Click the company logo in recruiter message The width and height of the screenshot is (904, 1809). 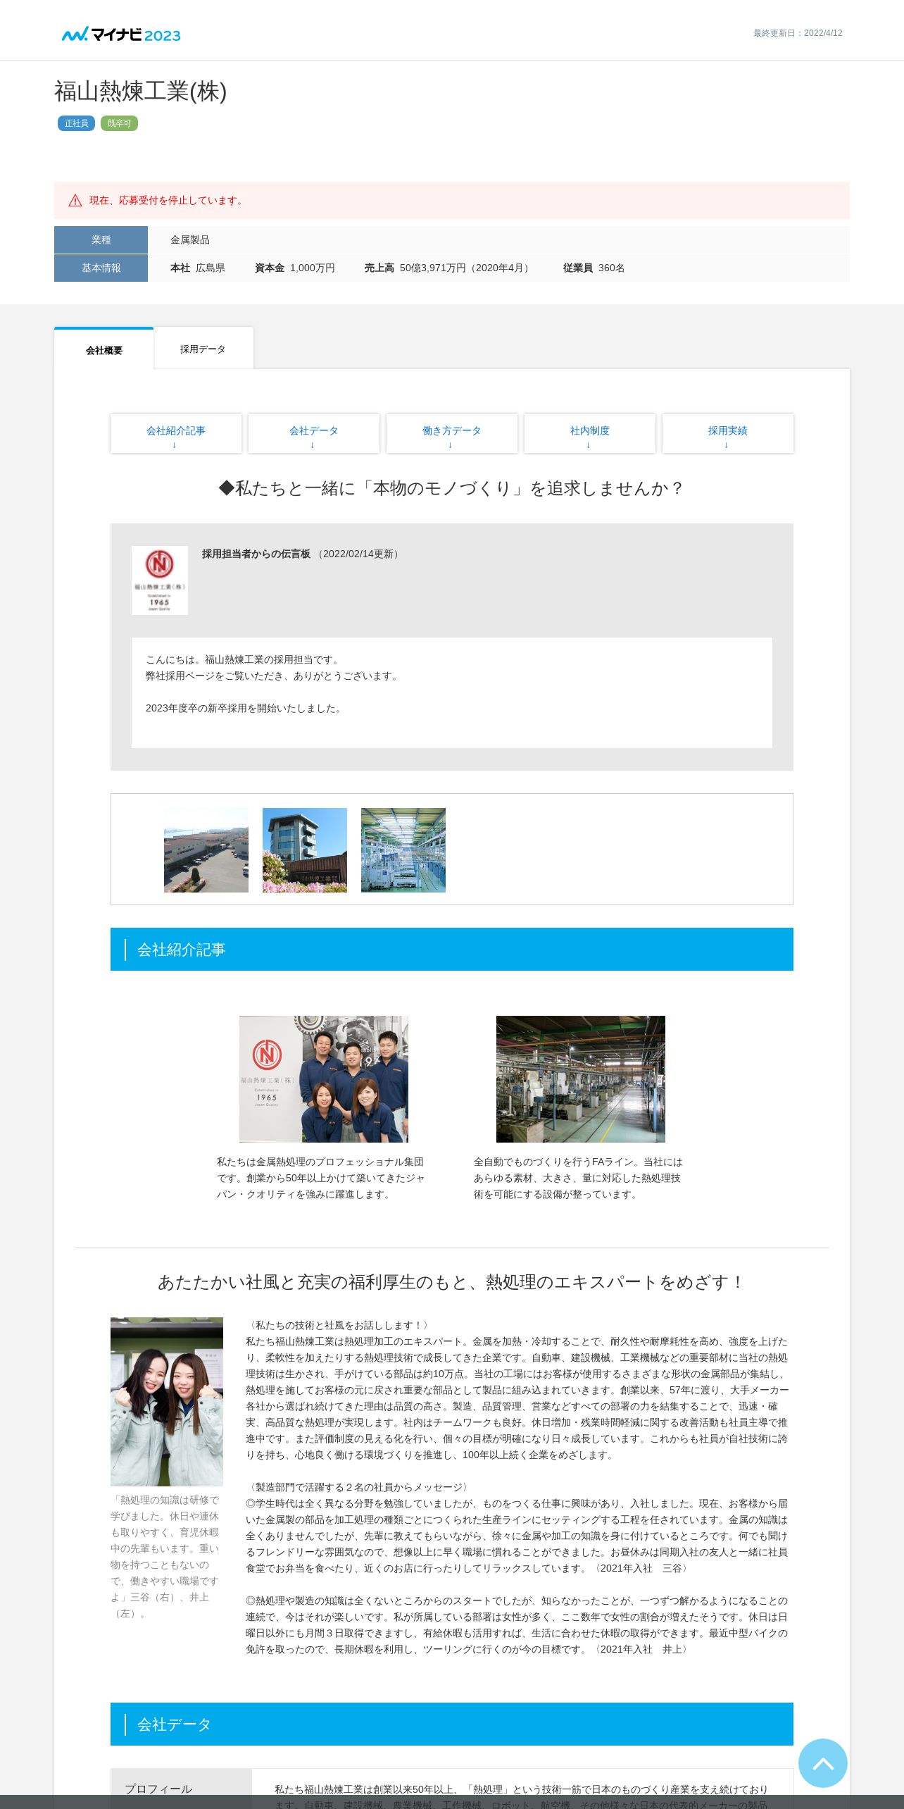160,580
